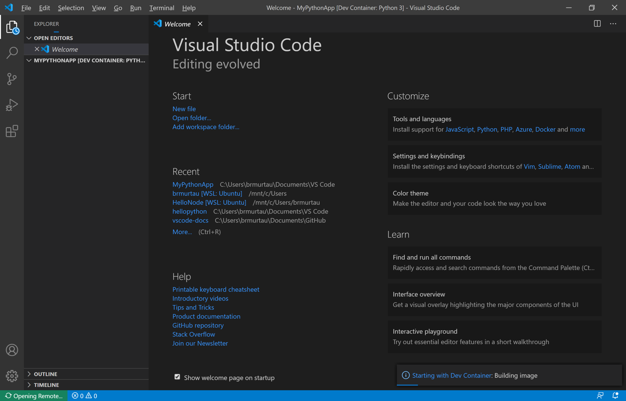Open the Manage settings gear
The width and height of the screenshot is (626, 401).
click(12, 376)
